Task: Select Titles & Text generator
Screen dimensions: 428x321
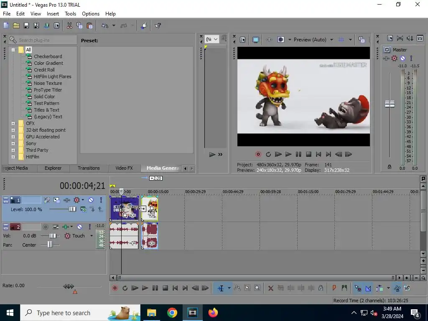Action: [x=46, y=110]
